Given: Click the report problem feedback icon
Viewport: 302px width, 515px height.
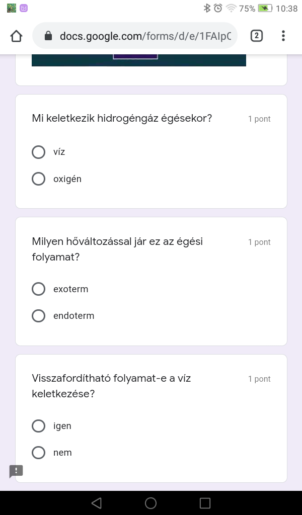Looking at the screenshot, I should click(16, 471).
